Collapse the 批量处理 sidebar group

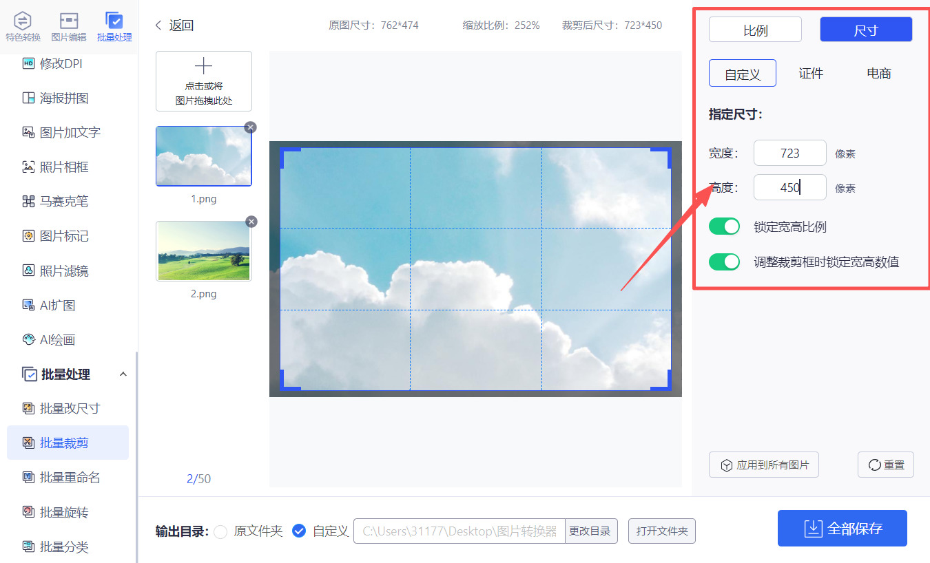(123, 374)
